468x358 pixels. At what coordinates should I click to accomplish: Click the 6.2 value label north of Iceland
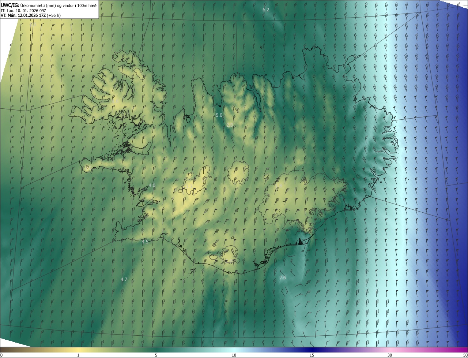click(266, 10)
